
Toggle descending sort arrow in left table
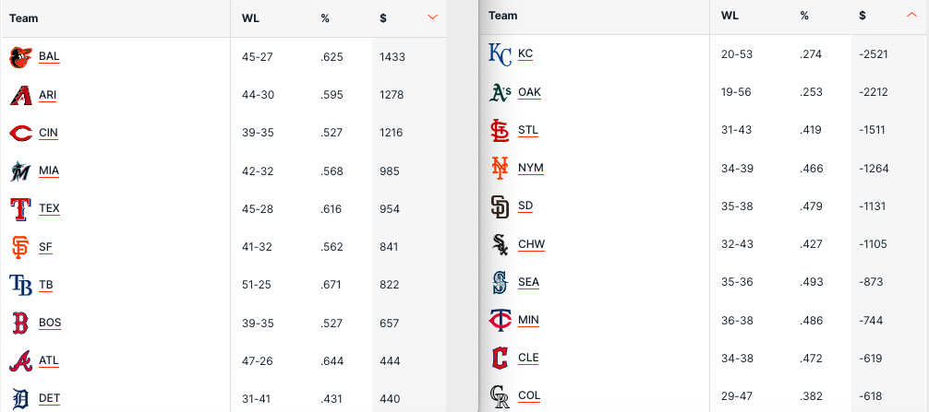pyautogui.click(x=432, y=18)
